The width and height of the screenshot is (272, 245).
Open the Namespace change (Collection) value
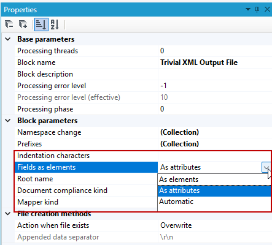tap(179, 132)
